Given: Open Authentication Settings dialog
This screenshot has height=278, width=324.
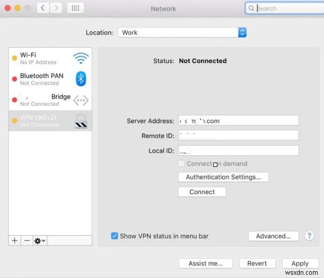Looking at the screenshot, I should (223, 177).
